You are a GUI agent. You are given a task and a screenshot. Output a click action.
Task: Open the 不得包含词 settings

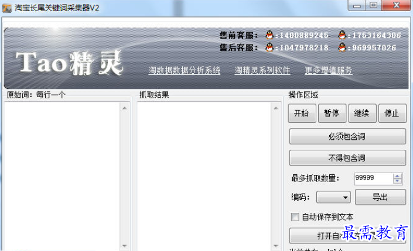pos(347,158)
